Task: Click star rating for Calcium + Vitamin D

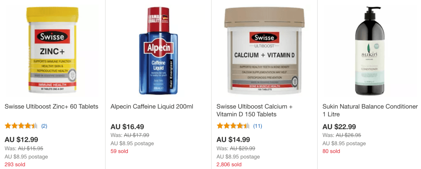Action: tap(233, 126)
